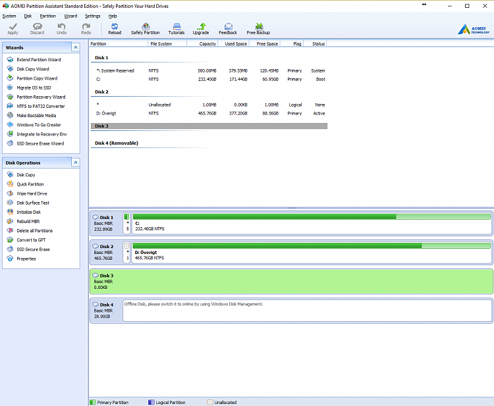
Task: Click the Redo toolbar icon
Action: tap(86, 29)
